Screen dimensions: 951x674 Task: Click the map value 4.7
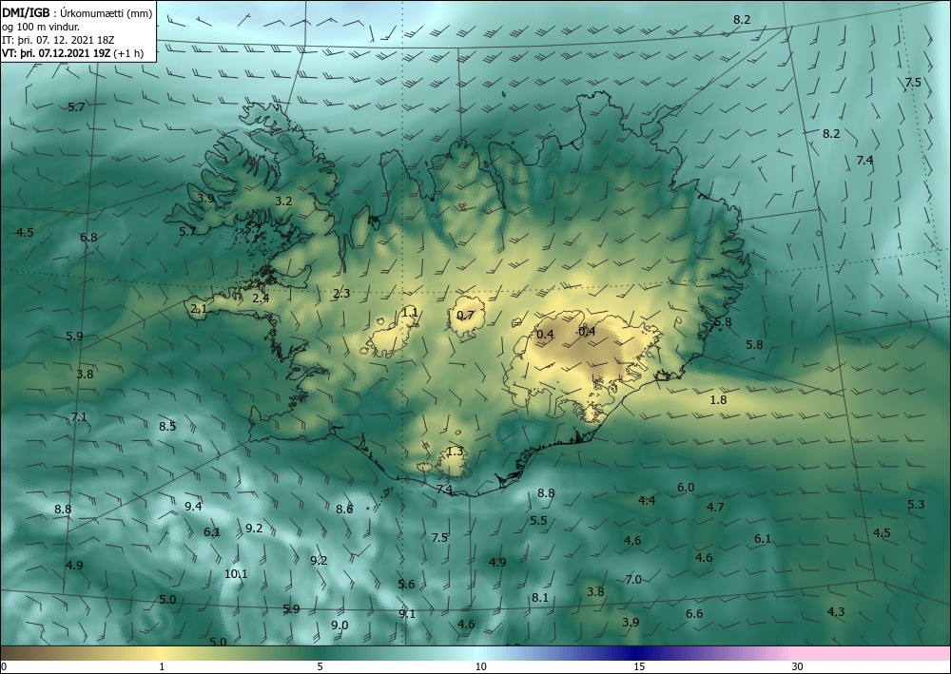coord(716,508)
